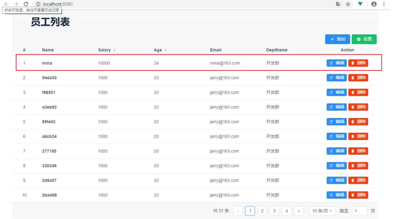Edit employee a6cb34
The image size is (394, 219).
tap(337, 136)
